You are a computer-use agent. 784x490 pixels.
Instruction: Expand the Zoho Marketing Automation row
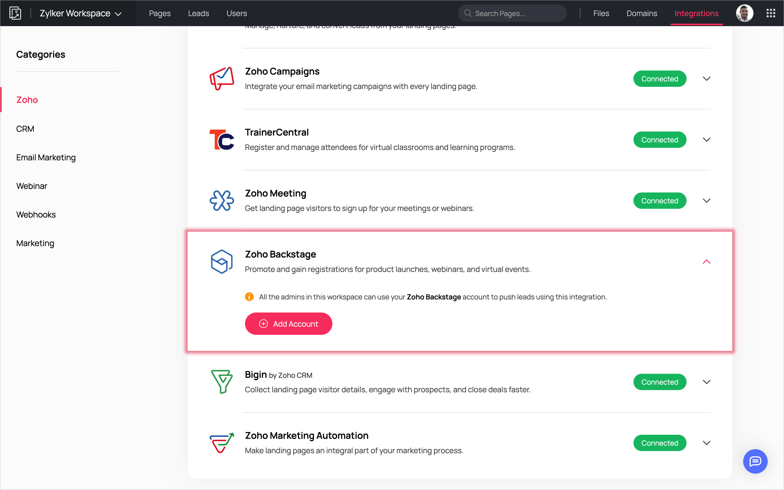pyautogui.click(x=707, y=443)
